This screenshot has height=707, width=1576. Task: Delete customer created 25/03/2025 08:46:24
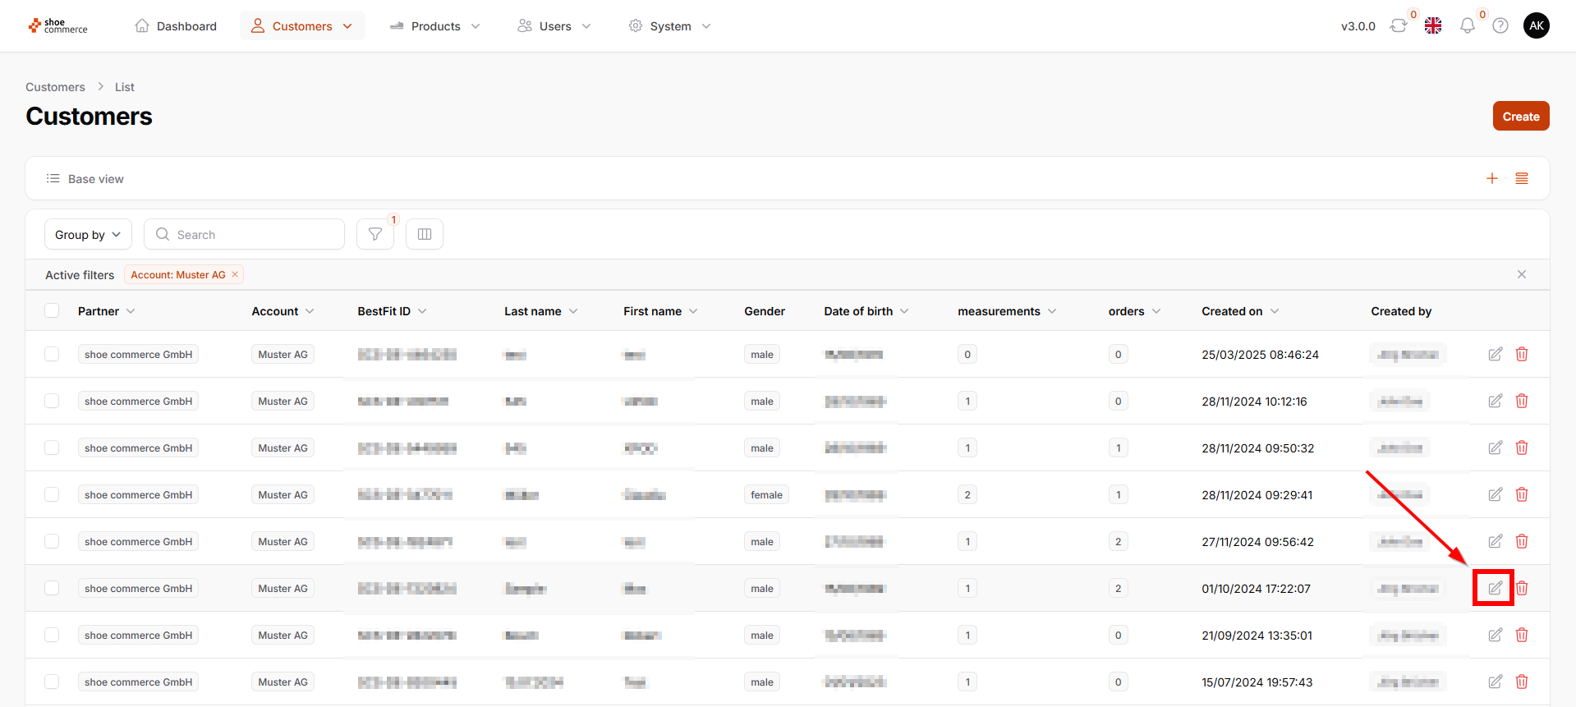click(x=1522, y=354)
